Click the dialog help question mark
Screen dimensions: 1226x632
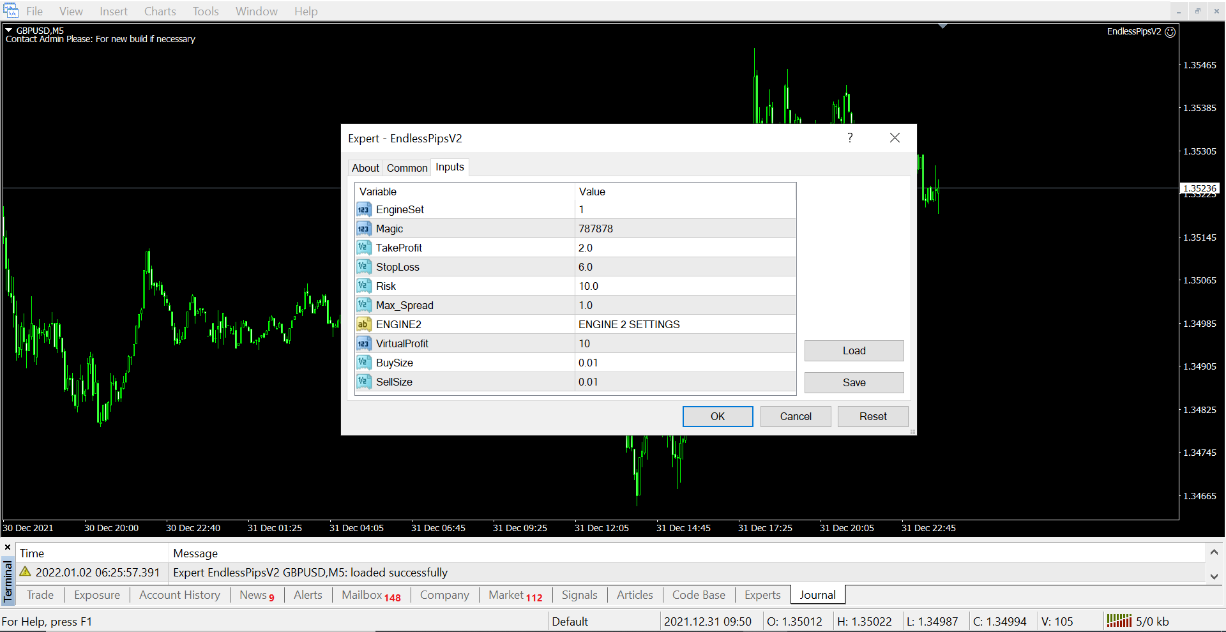850,138
